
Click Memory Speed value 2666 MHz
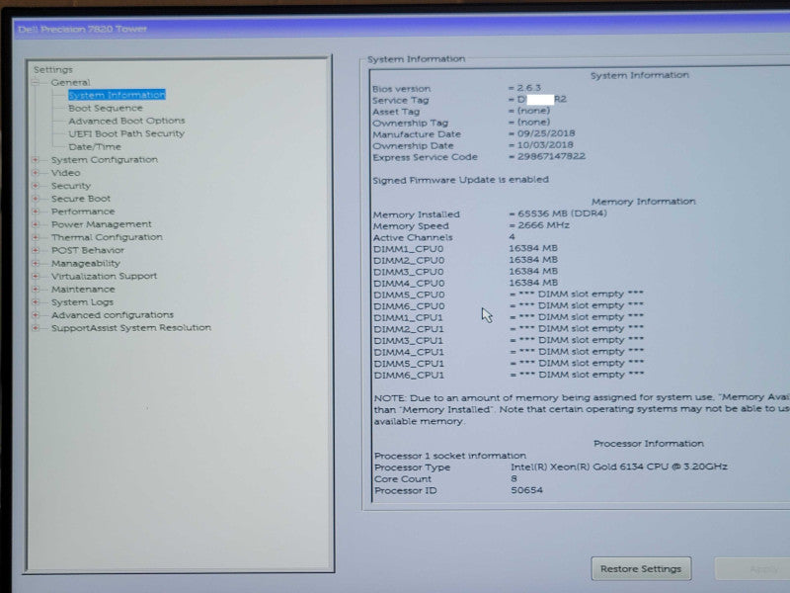point(543,225)
